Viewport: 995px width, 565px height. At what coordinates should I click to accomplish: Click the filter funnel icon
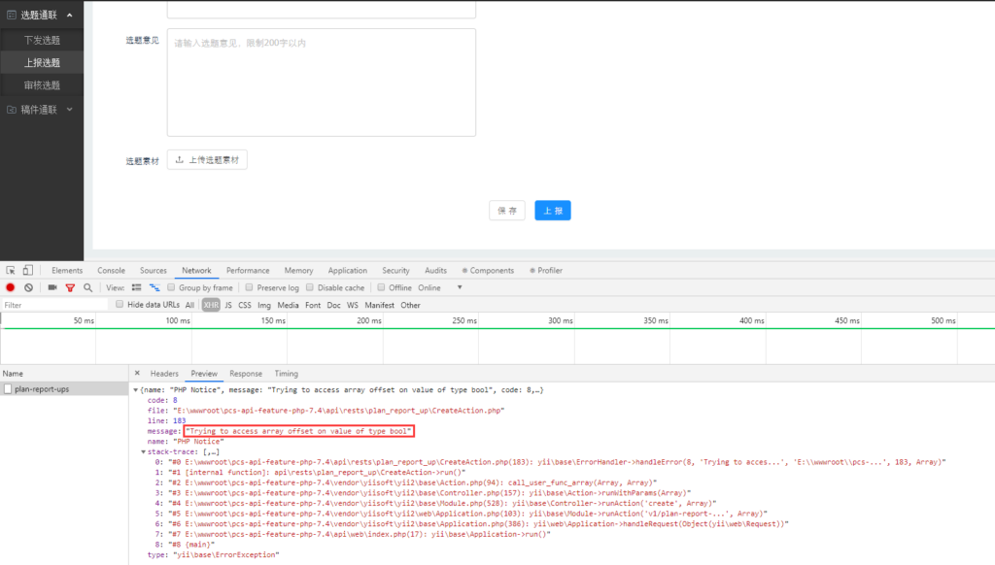point(71,287)
